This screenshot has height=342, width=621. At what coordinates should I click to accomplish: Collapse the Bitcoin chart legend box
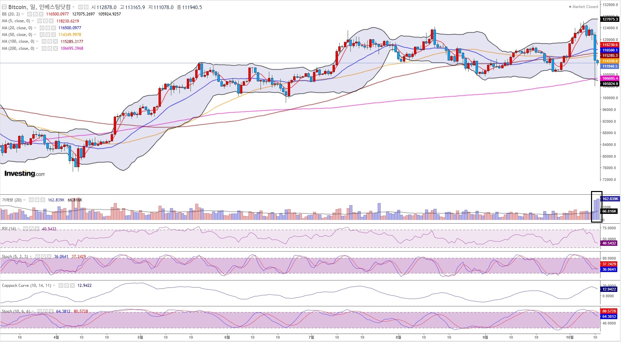(x=4, y=7)
